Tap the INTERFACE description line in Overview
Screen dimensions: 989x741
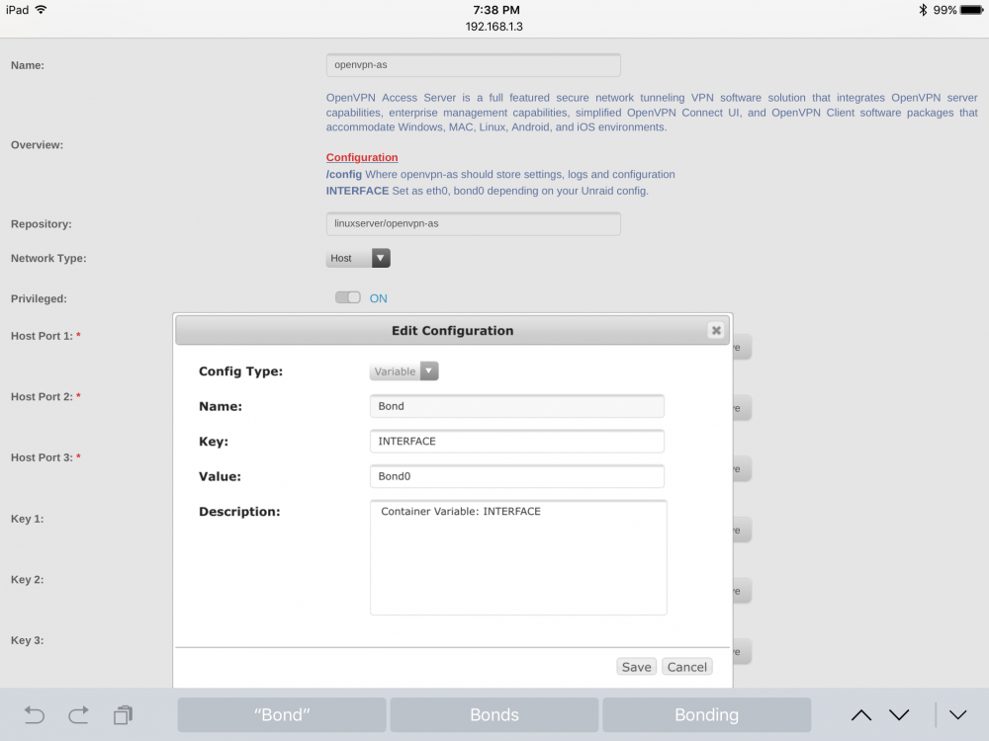point(487,191)
